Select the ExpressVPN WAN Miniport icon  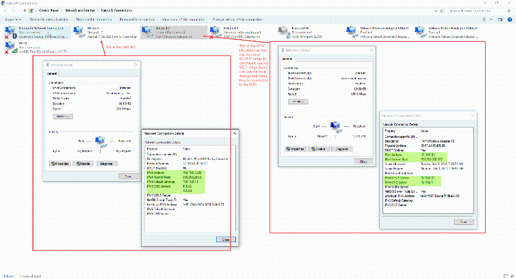point(284,32)
